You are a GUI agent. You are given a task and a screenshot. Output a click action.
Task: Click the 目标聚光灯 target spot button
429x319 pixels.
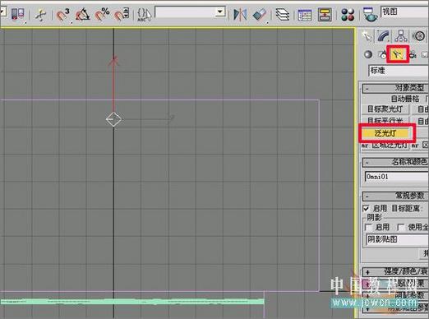385,109
